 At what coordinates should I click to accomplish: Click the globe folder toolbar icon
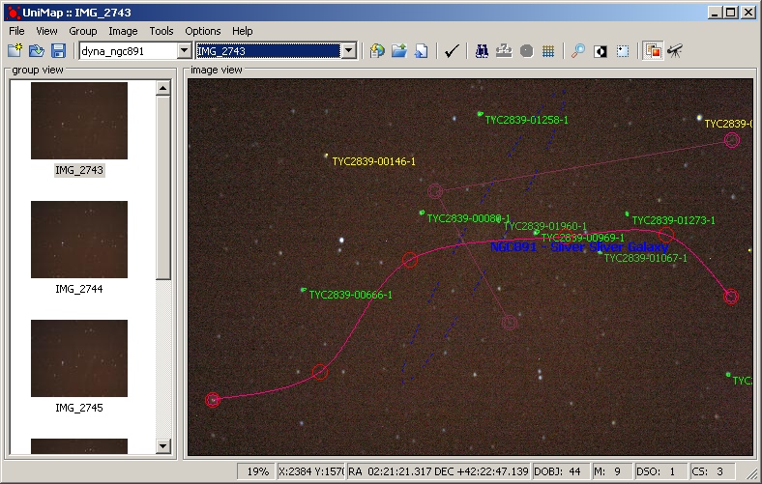(x=377, y=50)
